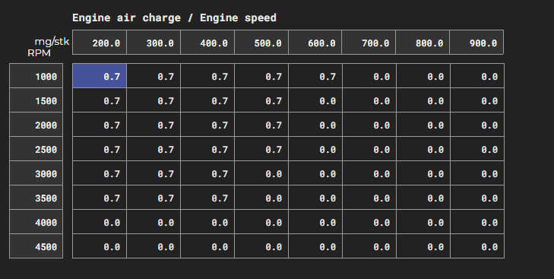Viewport: 554px width, 279px height.
Task: Select the highlighted 0.7 cell at 1000 RPM, 200.0
Action: click(x=100, y=76)
